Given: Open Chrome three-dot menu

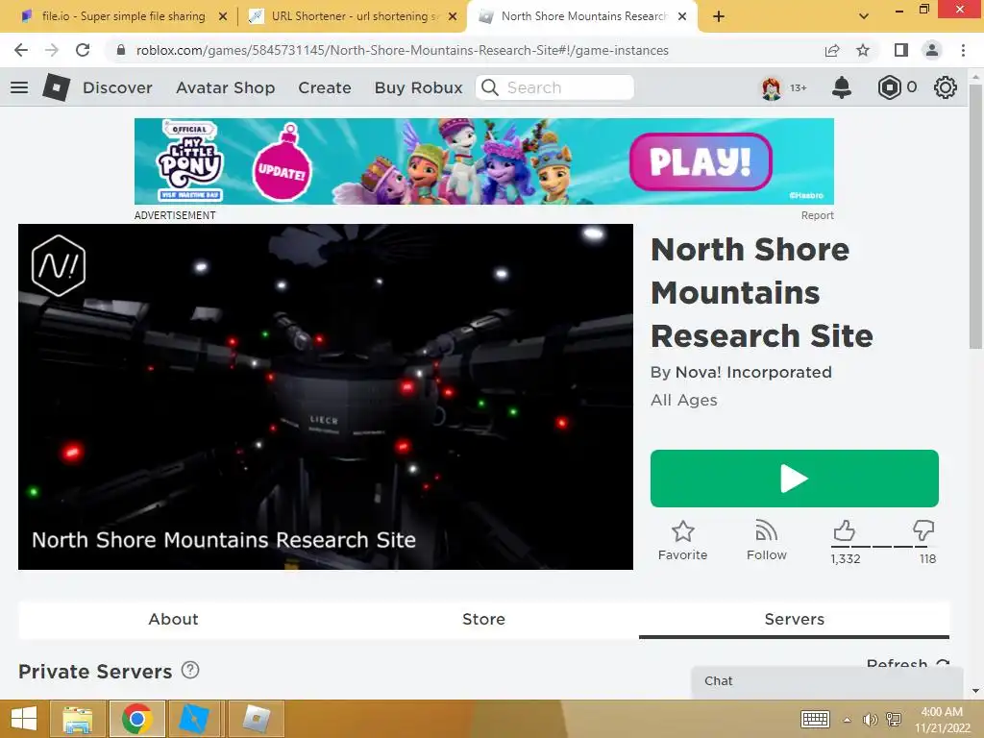Looking at the screenshot, I should pyautogui.click(x=963, y=50).
